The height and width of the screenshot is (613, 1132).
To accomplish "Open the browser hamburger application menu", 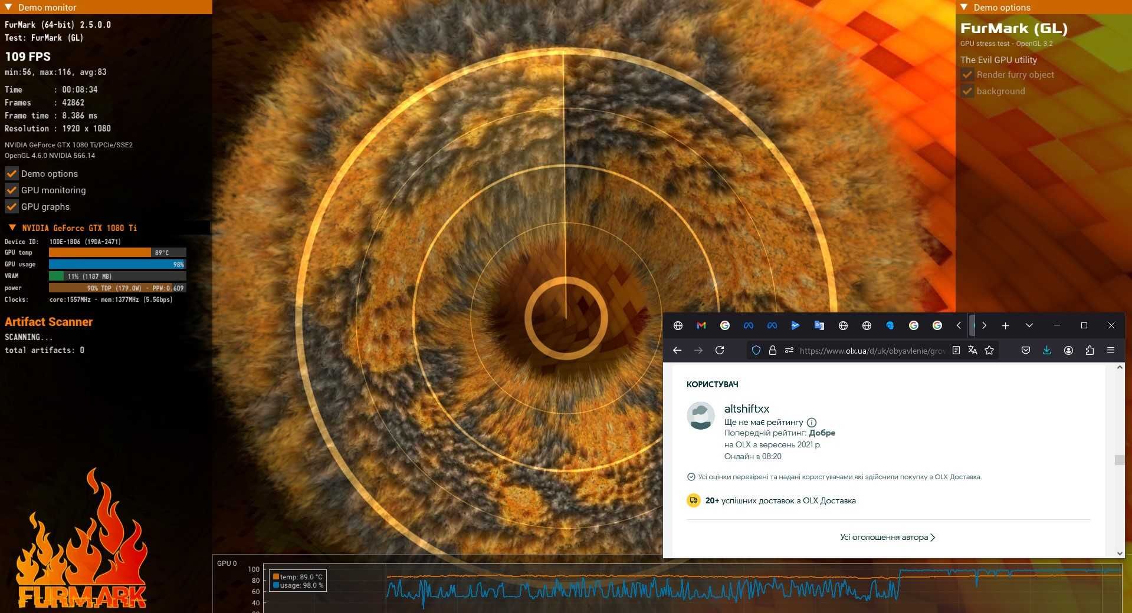I will (1111, 350).
